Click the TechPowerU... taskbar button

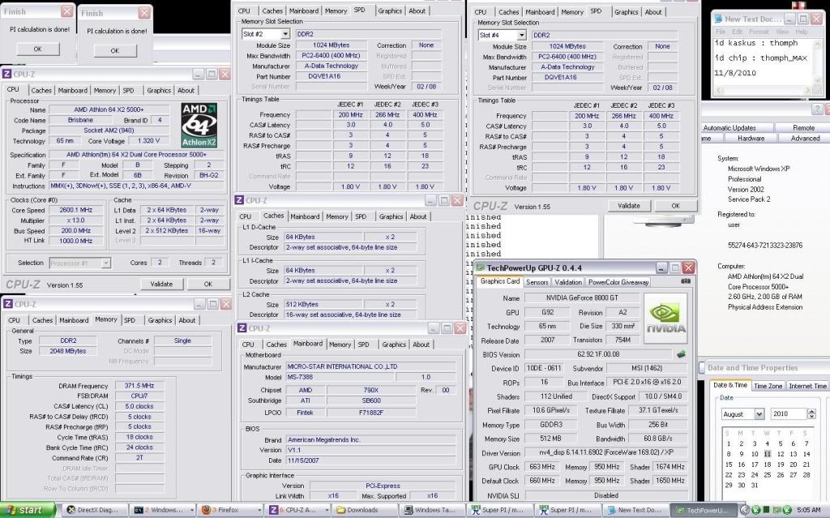point(703,510)
